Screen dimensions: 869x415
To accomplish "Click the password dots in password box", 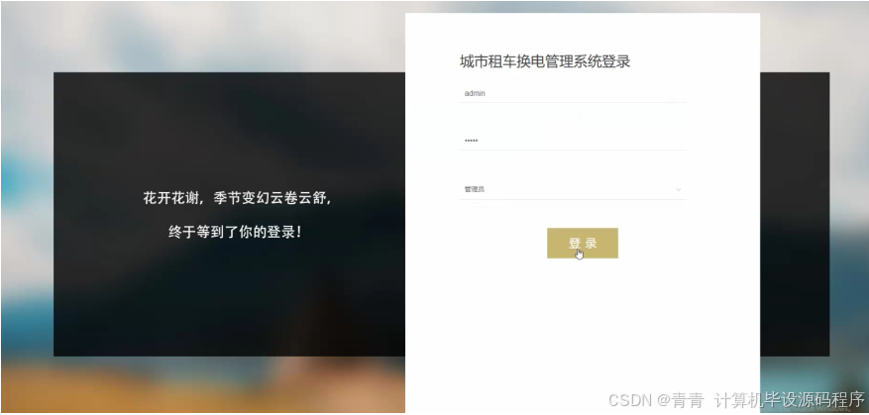I will pos(471,141).
